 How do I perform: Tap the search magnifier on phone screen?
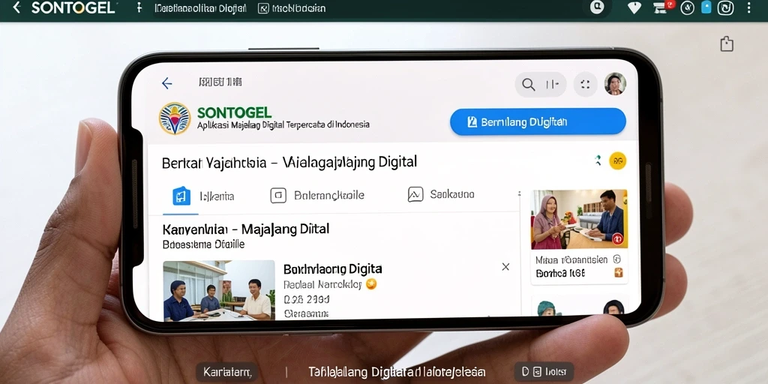pos(529,85)
